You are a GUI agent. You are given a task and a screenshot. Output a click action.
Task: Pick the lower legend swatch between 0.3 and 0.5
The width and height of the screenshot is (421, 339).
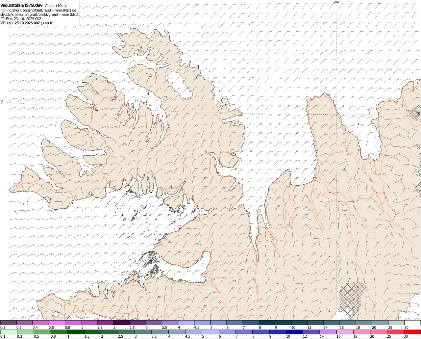(25, 332)
